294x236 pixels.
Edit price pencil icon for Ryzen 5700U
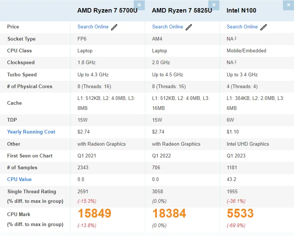[x=114, y=27]
